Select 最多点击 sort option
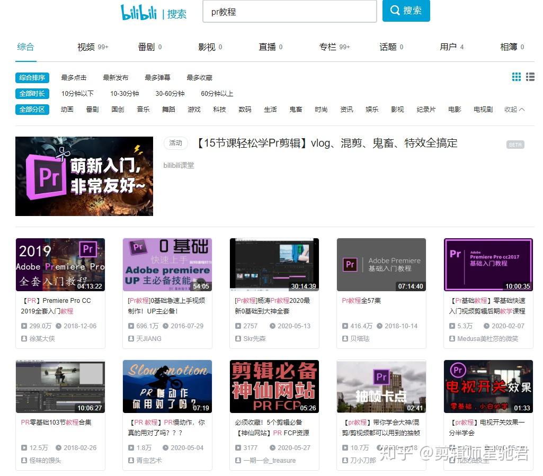This screenshot has width=543, height=476. point(74,77)
